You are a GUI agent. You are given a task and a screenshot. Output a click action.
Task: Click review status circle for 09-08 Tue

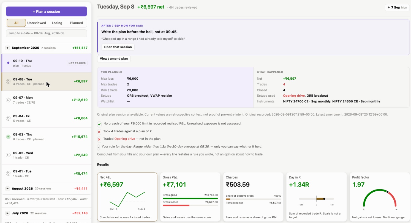(x=8, y=81)
